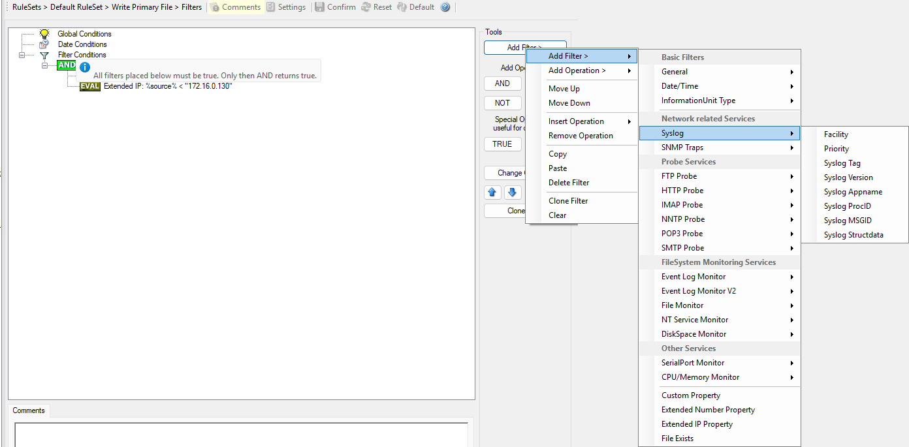Screen dimensions: 909x447
Task: Open Settings from the toolbar
Action: (286, 7)
